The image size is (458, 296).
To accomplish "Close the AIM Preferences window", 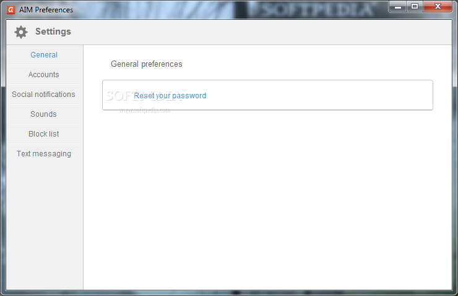I will pyautogui.click(x=438, y=6).
